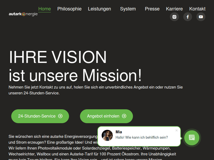The image size is (214, 160).
Task: Open the Kontakt page
Action: (x=197, y=9)
